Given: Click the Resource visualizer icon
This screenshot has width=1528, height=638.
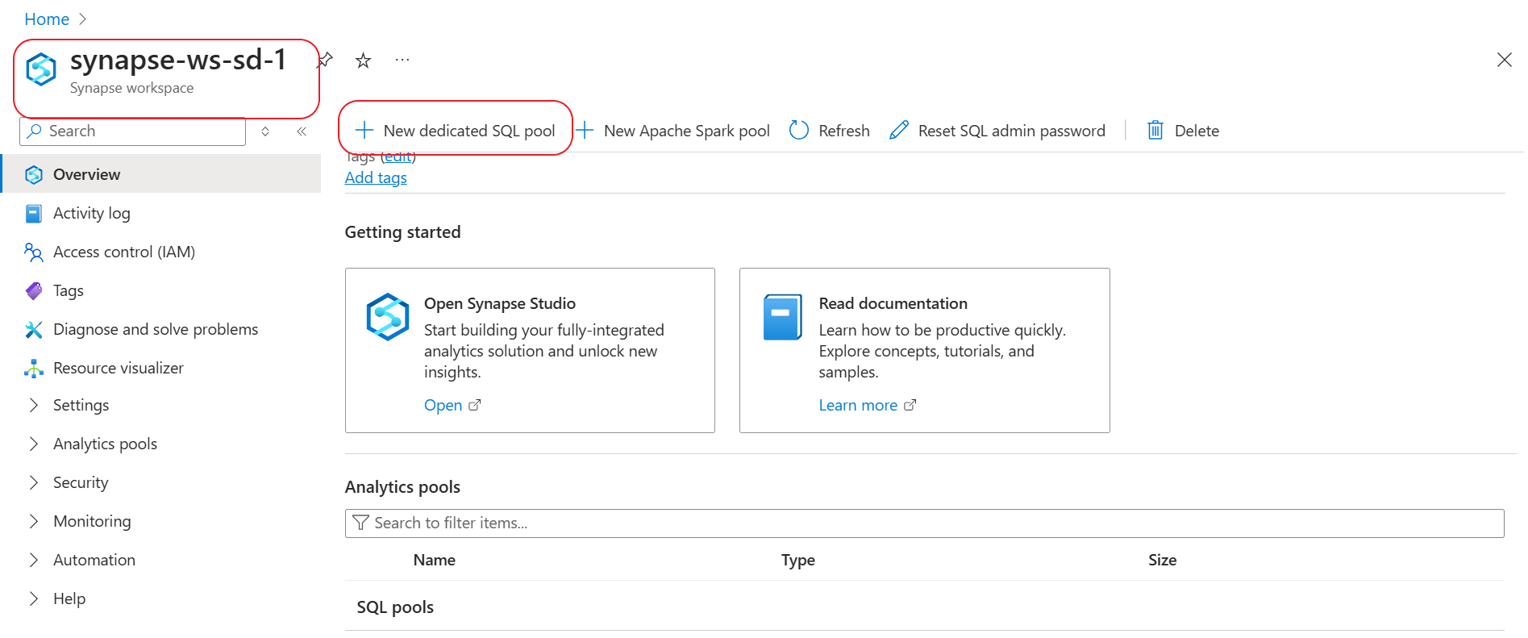Looking at the screenshot, I should pos(34,369).
